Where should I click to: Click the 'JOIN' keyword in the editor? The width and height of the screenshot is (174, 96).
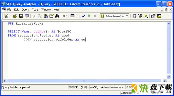(28, 39)
